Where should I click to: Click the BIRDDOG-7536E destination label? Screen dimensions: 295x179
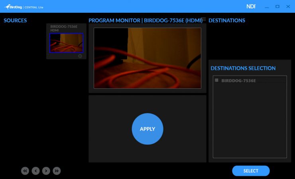coord(238,81)
